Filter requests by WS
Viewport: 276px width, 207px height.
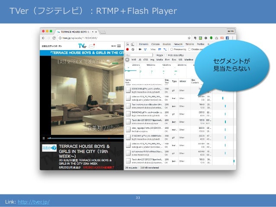[180, 60]
